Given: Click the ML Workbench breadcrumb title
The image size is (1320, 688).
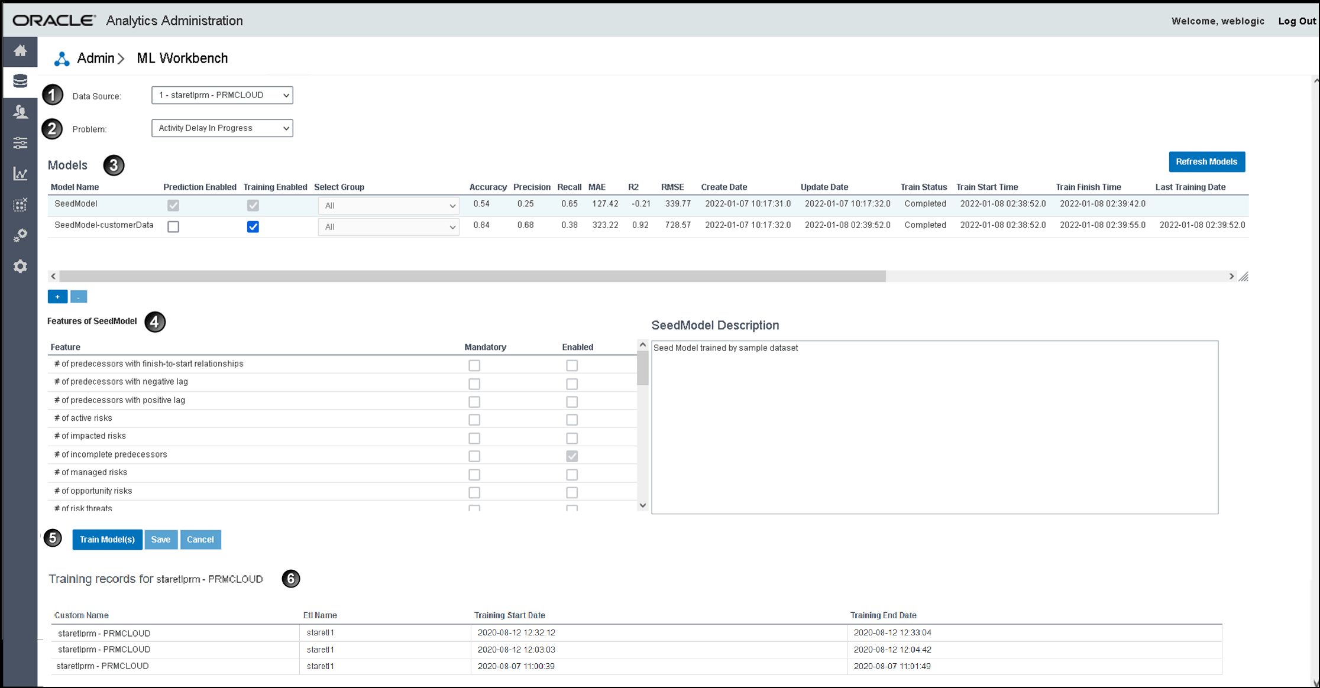Looking at the screenshot, I should click(182, 59).
